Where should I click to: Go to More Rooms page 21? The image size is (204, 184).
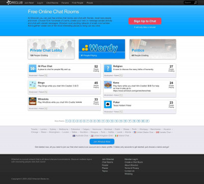tap(147, 121)
